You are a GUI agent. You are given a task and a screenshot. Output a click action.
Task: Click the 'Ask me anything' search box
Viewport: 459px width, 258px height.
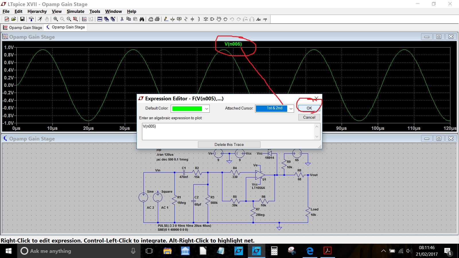coord(79,251)
